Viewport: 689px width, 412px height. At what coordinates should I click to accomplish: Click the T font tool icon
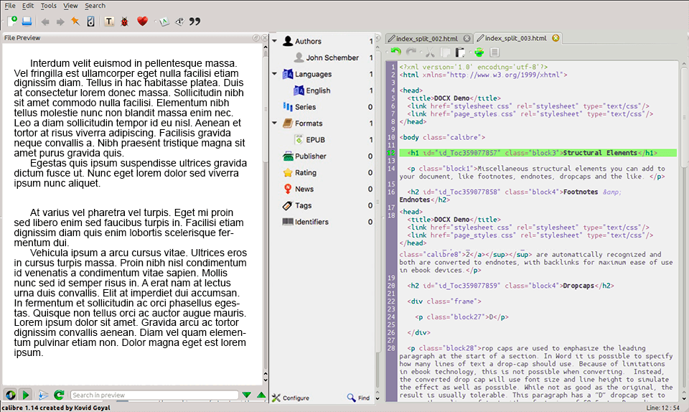(x=109, y=21)
